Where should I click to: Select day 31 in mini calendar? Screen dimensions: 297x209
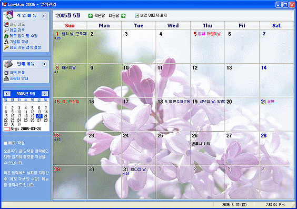click(x=19, y=124)
